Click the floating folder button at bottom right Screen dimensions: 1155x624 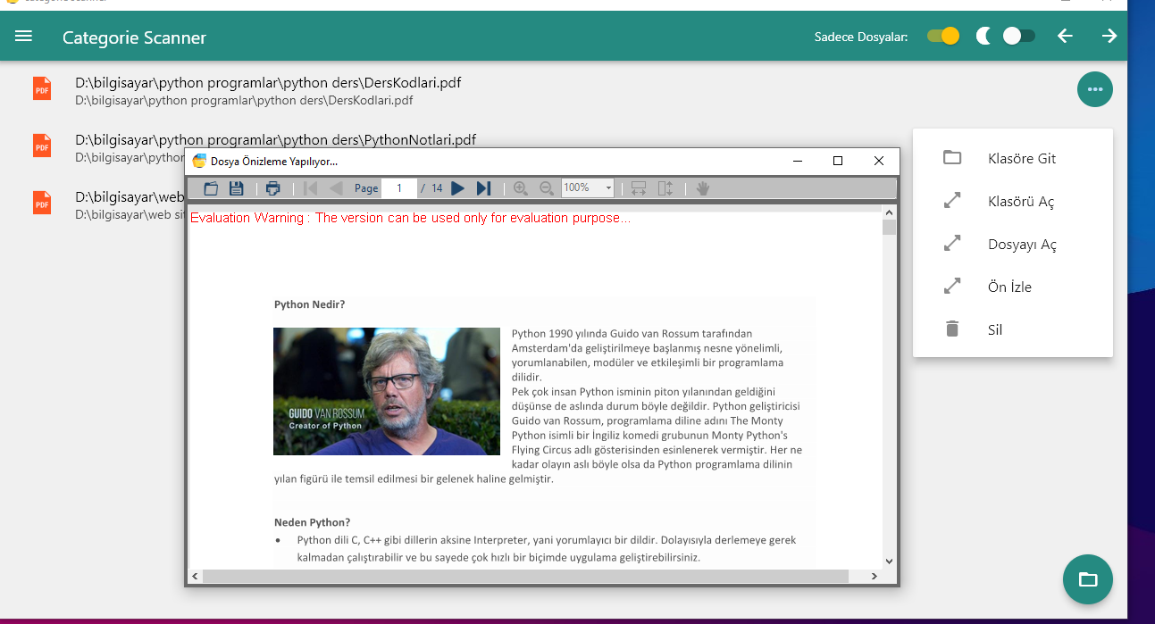(x=1088, y=579)
